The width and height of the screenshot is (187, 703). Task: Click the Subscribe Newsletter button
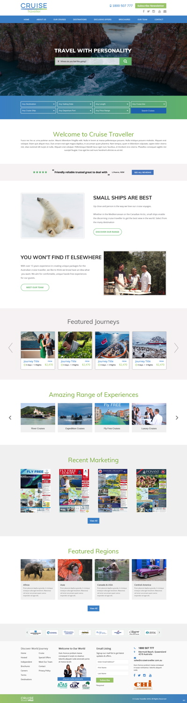pyautogui.click(x=151, y=6)
